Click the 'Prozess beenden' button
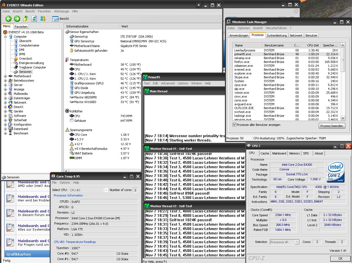The width and height of the screenshot is (352, 263). pos(332,126)
